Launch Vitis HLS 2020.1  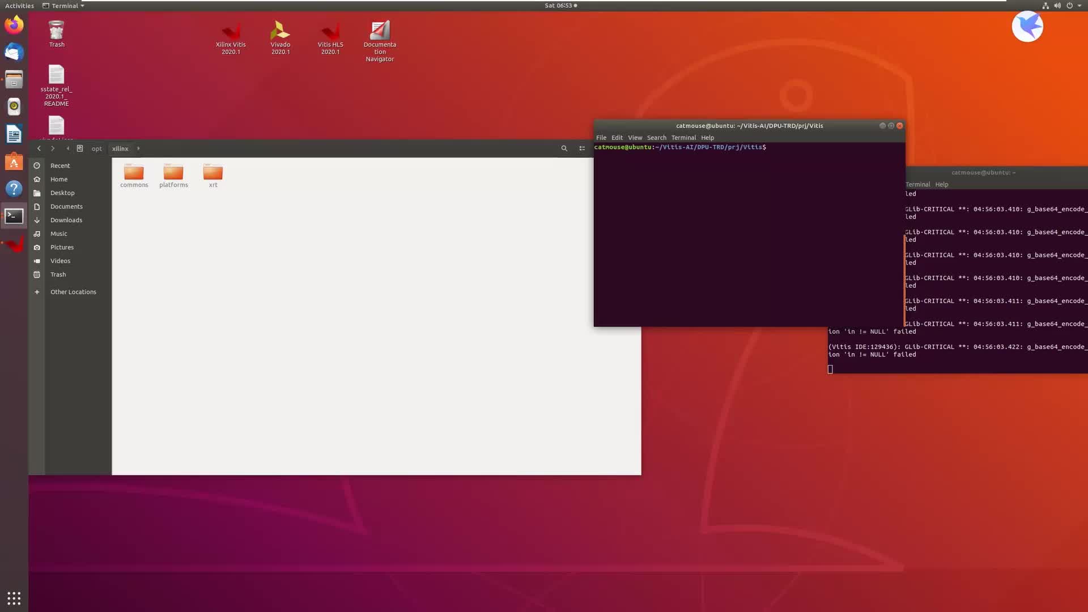point(330,31)
